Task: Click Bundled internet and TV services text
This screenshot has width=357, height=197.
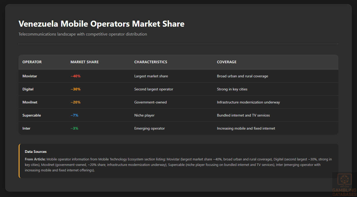Action: coord(243,115)
